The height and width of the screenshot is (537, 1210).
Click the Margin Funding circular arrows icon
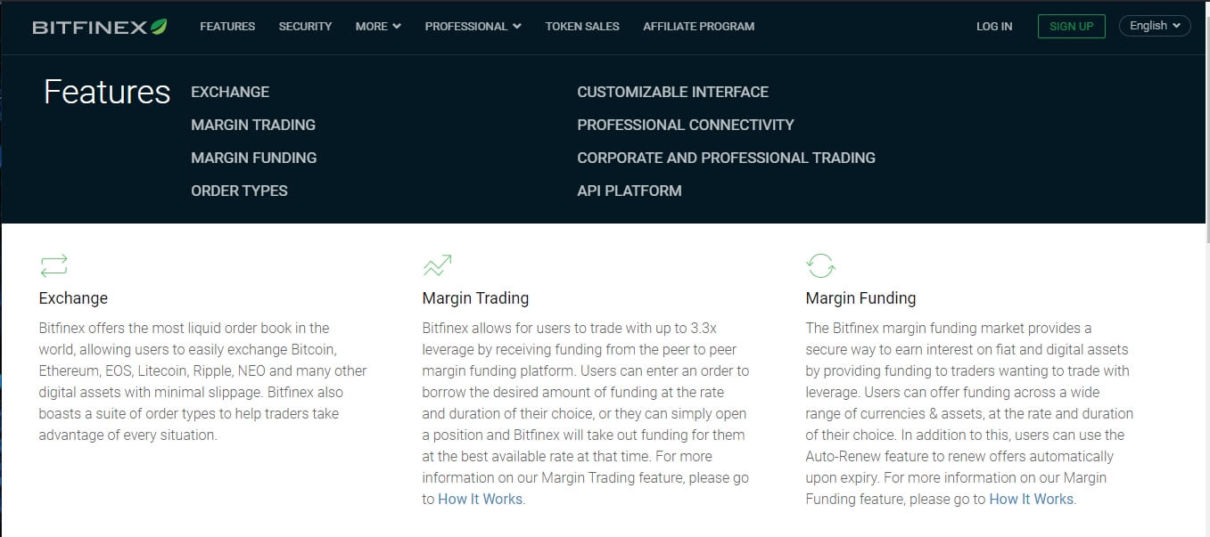(x=820, y=264)
